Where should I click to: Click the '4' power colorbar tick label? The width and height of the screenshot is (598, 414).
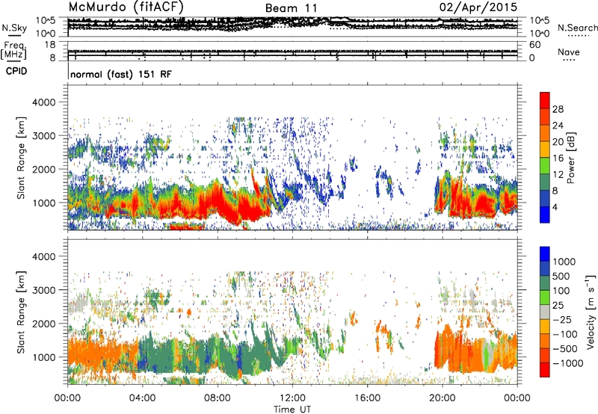coord(555,207)
